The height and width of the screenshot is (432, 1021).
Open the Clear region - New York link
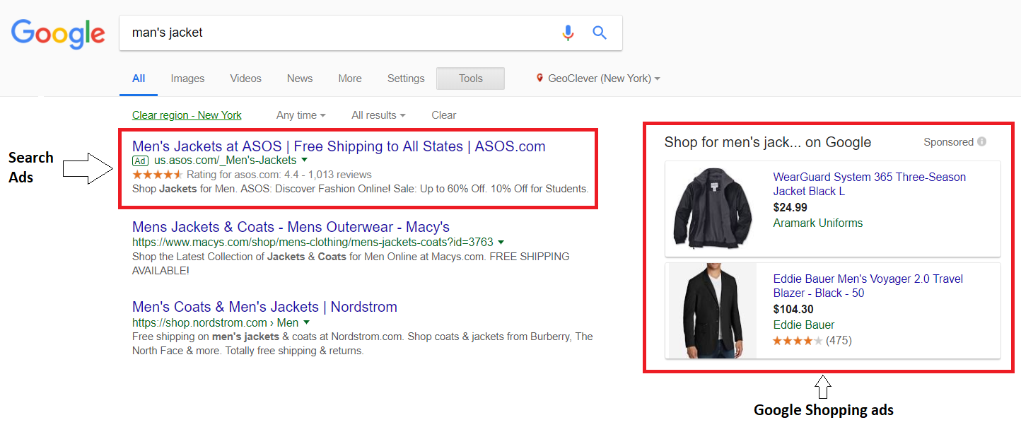pos(187,115)
